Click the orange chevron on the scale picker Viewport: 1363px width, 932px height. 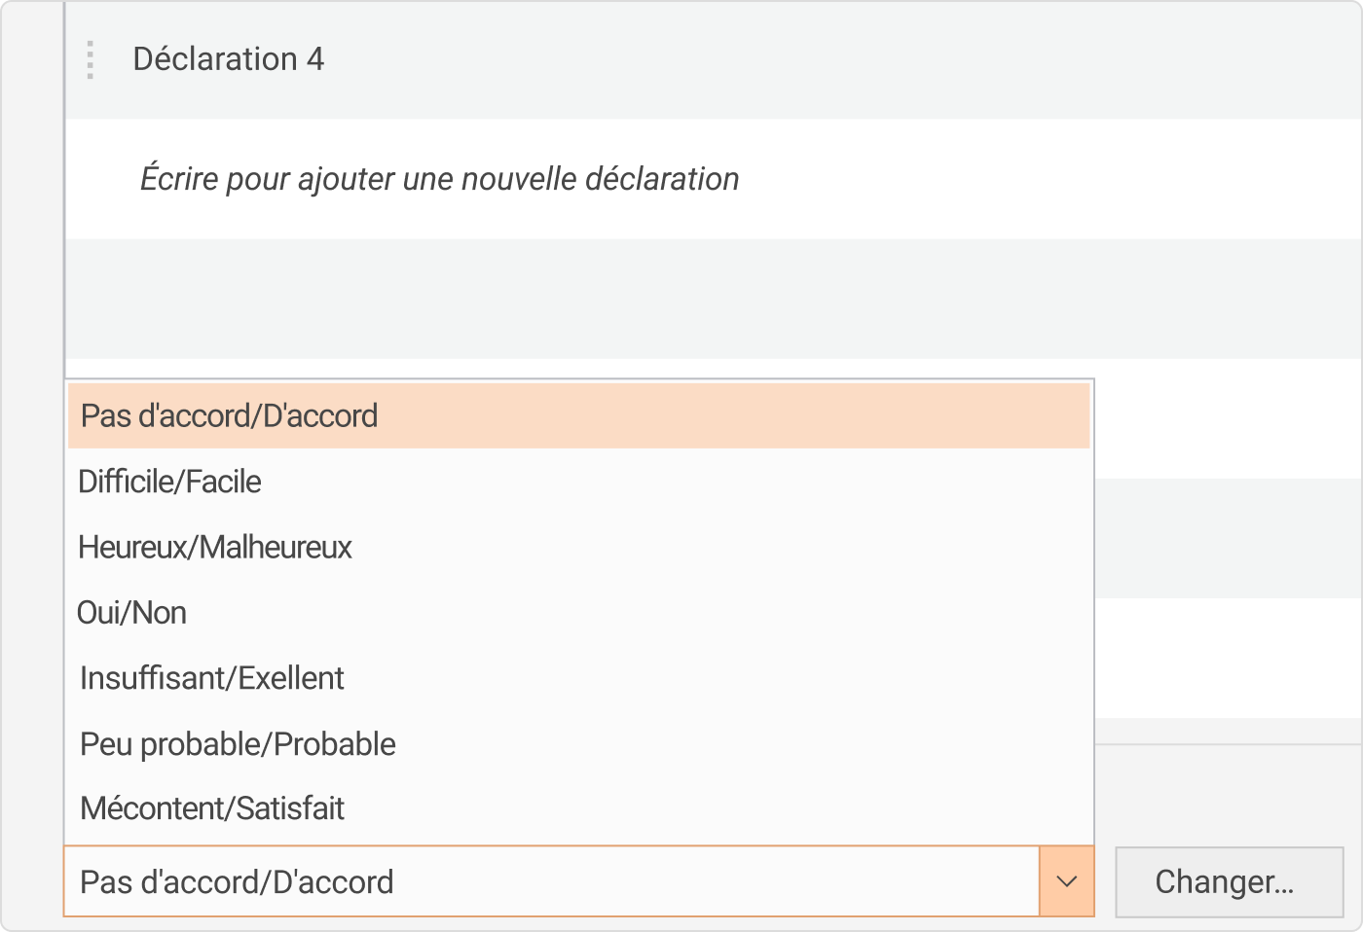click(1066, 881)
